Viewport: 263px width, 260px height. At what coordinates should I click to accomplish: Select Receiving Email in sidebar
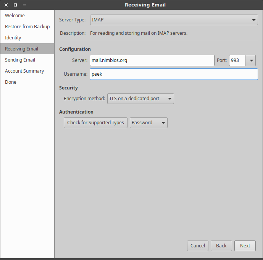point(21,49)
